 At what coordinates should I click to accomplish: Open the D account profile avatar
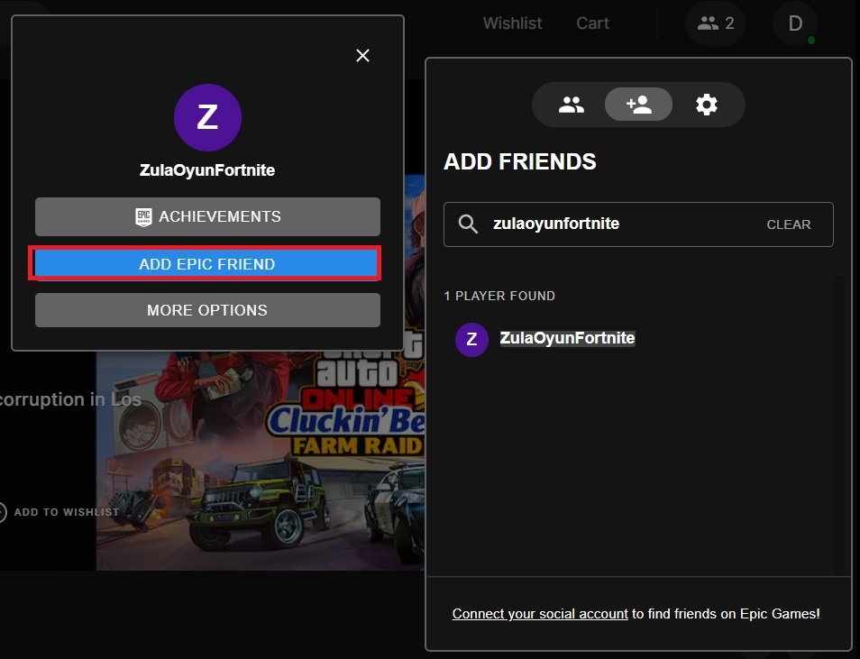795,23
